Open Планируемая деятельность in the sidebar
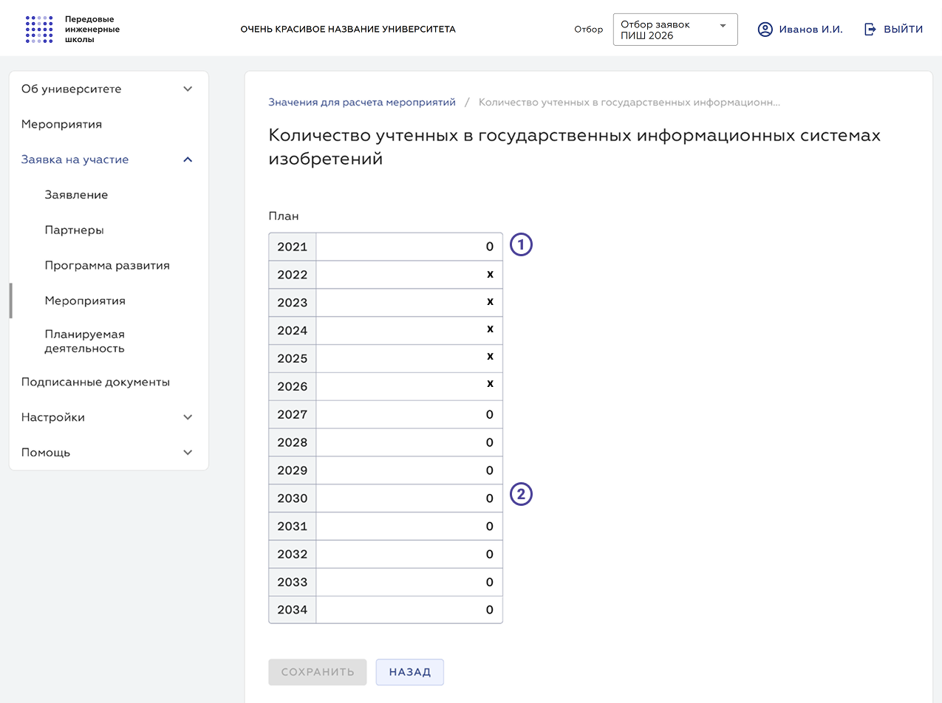This screenshot has width=942, height=703. tap(85, 341)
